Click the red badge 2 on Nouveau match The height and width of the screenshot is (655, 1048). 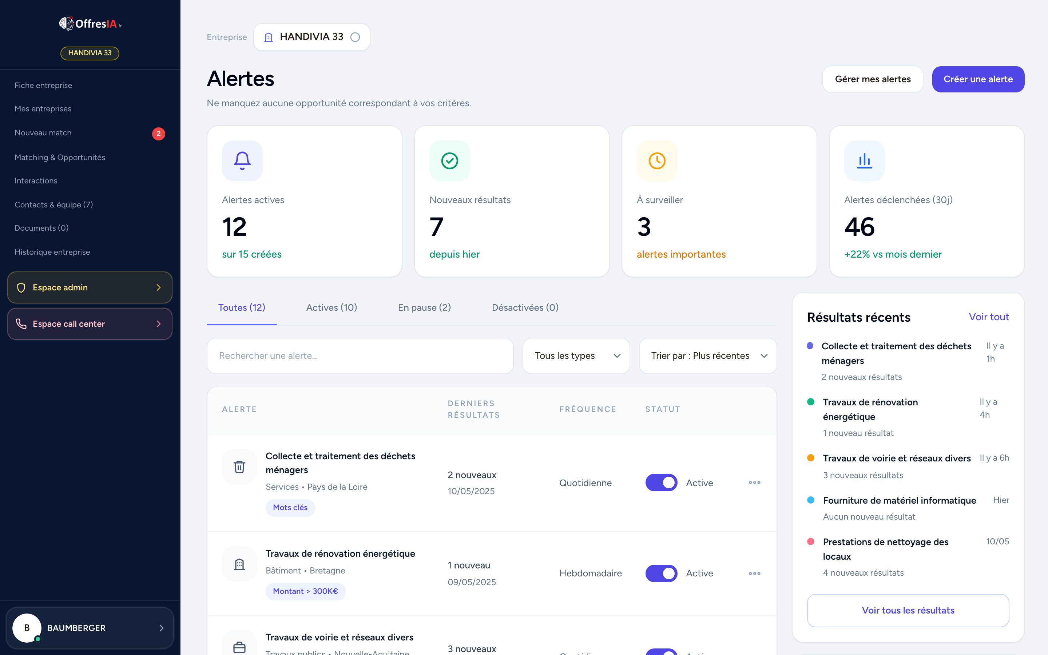tap(159, 134)
